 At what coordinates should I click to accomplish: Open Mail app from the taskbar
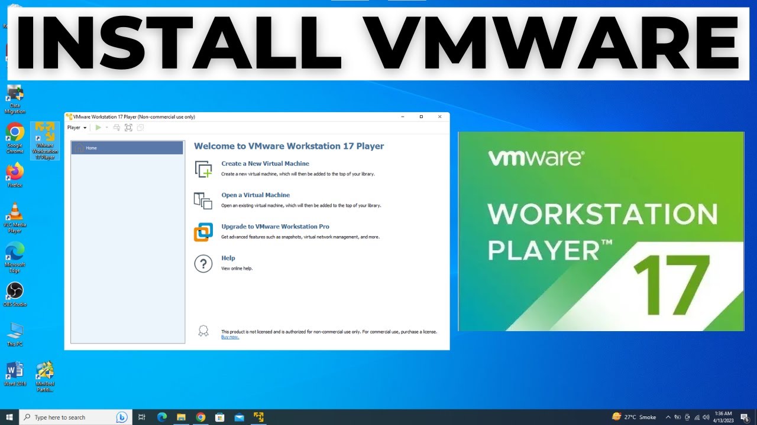tap(239, 417)
